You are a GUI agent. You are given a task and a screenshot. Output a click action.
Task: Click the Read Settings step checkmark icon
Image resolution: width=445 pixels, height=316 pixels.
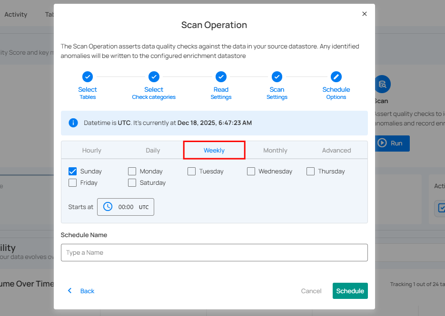(x=221, y=77)
